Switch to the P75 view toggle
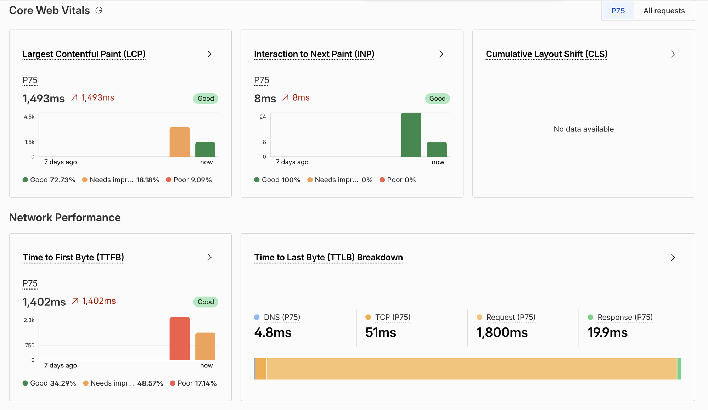This screenshot has width=708, height=410. [618, 11]
